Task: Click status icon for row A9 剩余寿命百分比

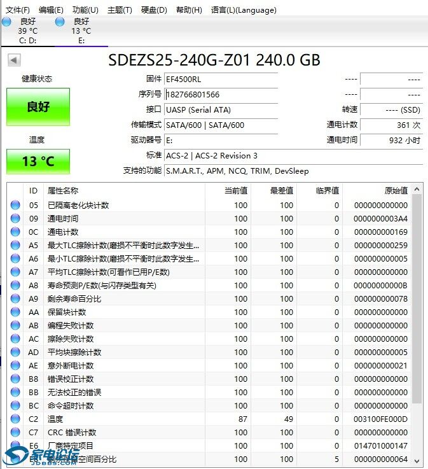Action: point(15,299)
